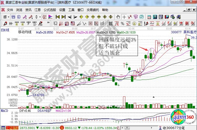Open the calendar icon in the toolbar
Image resolution: width=197 pixels, height=130 pixels.
[x=149, y=17]
